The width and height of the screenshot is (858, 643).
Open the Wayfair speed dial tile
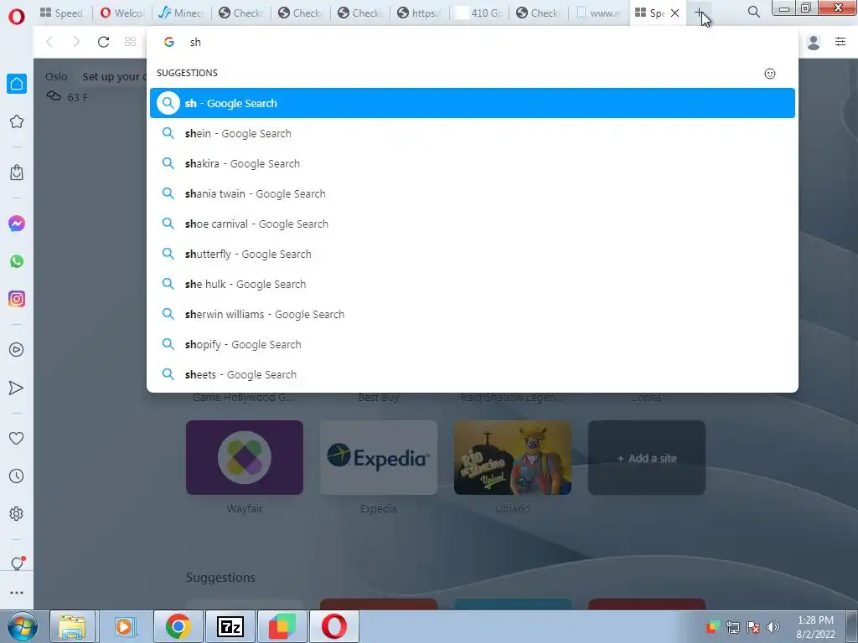coord(245,458)
